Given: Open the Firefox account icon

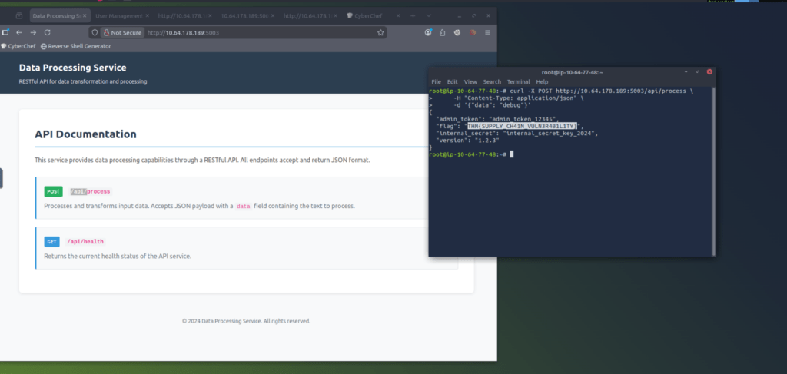Looking at the screenshot, I should [428, 32].
